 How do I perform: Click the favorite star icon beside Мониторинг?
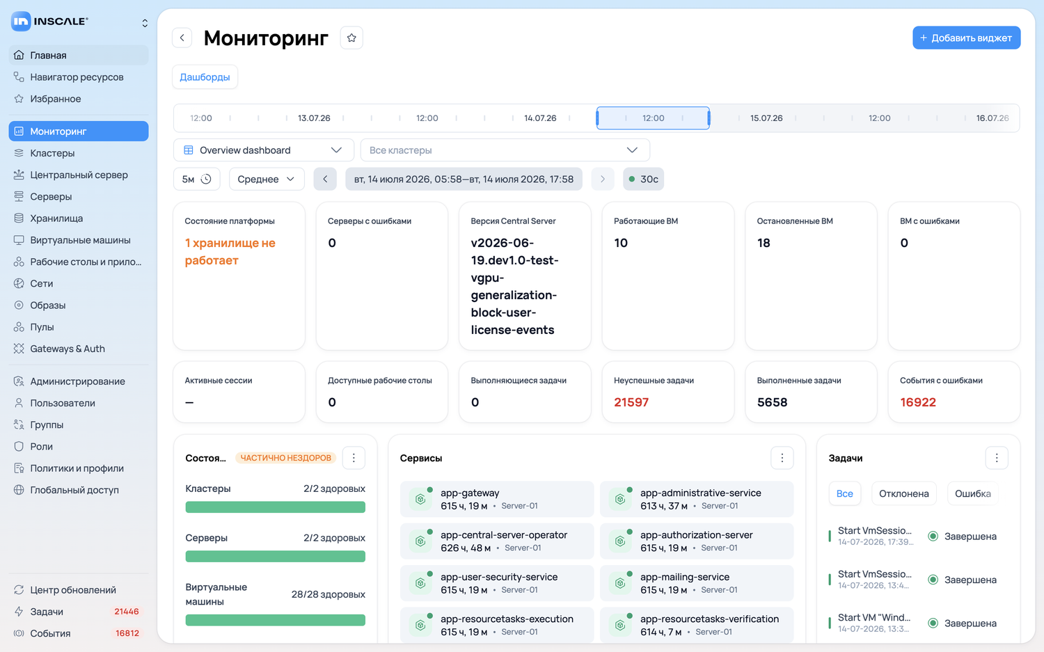tap(351, 38)
